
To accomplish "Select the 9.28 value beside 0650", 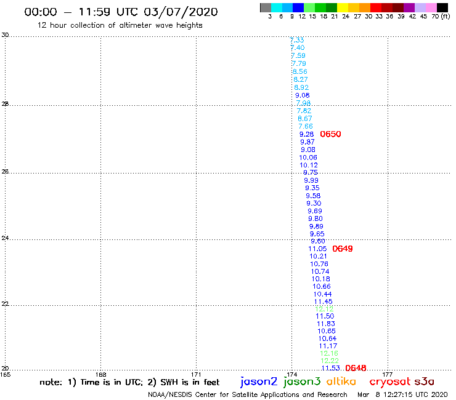I will 306,134.
